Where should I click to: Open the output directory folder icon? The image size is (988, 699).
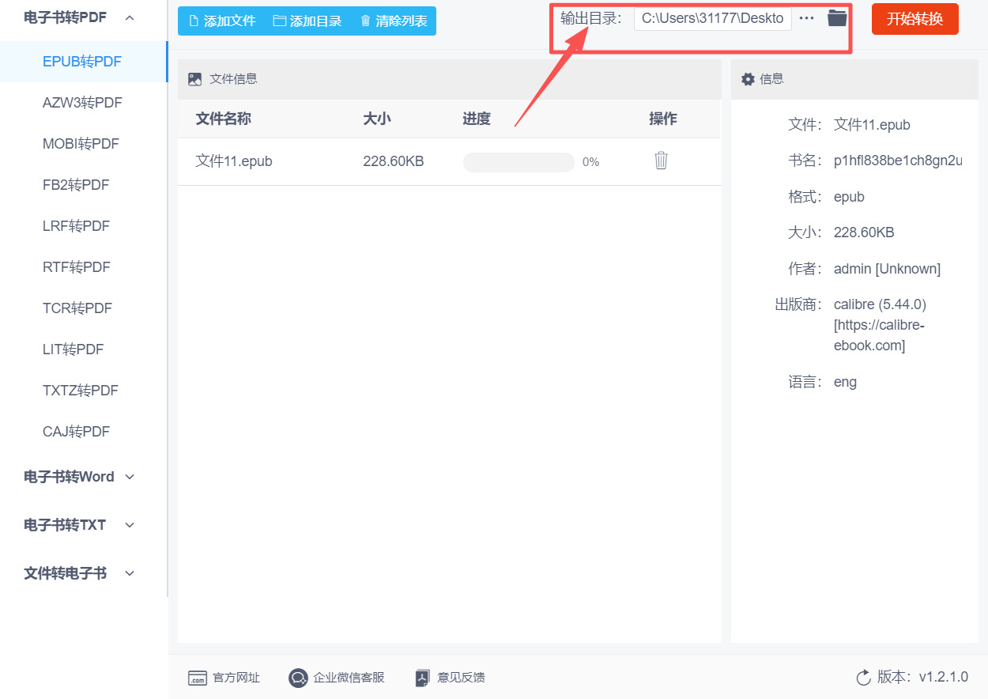pos(836,17)
